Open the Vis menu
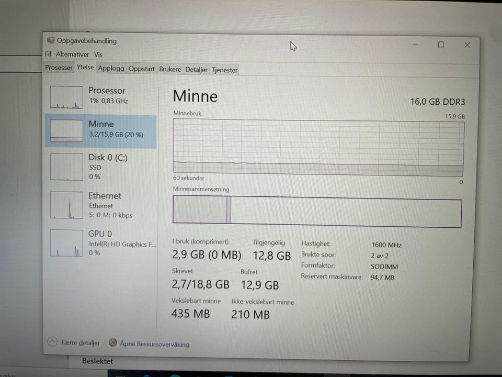 pyautogui.click(x=98, y=54)
